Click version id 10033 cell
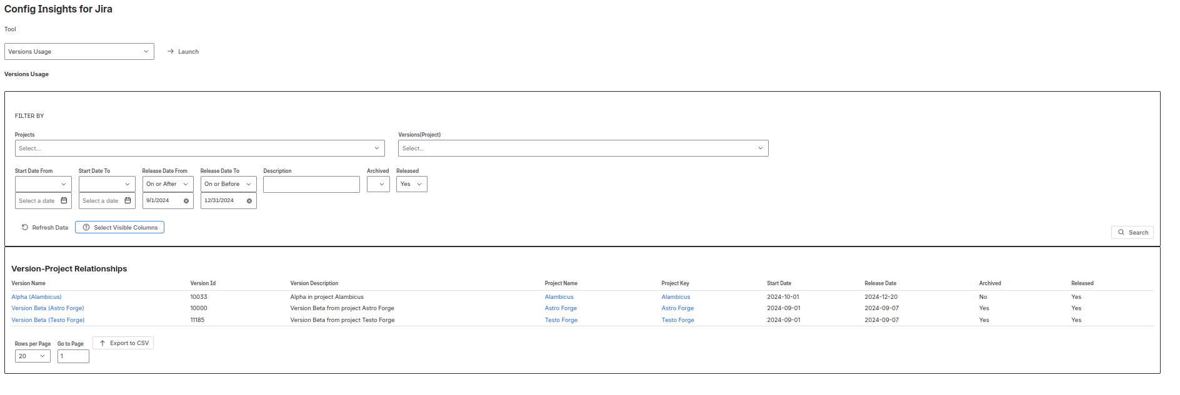Screen dimensions: 1180x395 (x=199, y=297)
